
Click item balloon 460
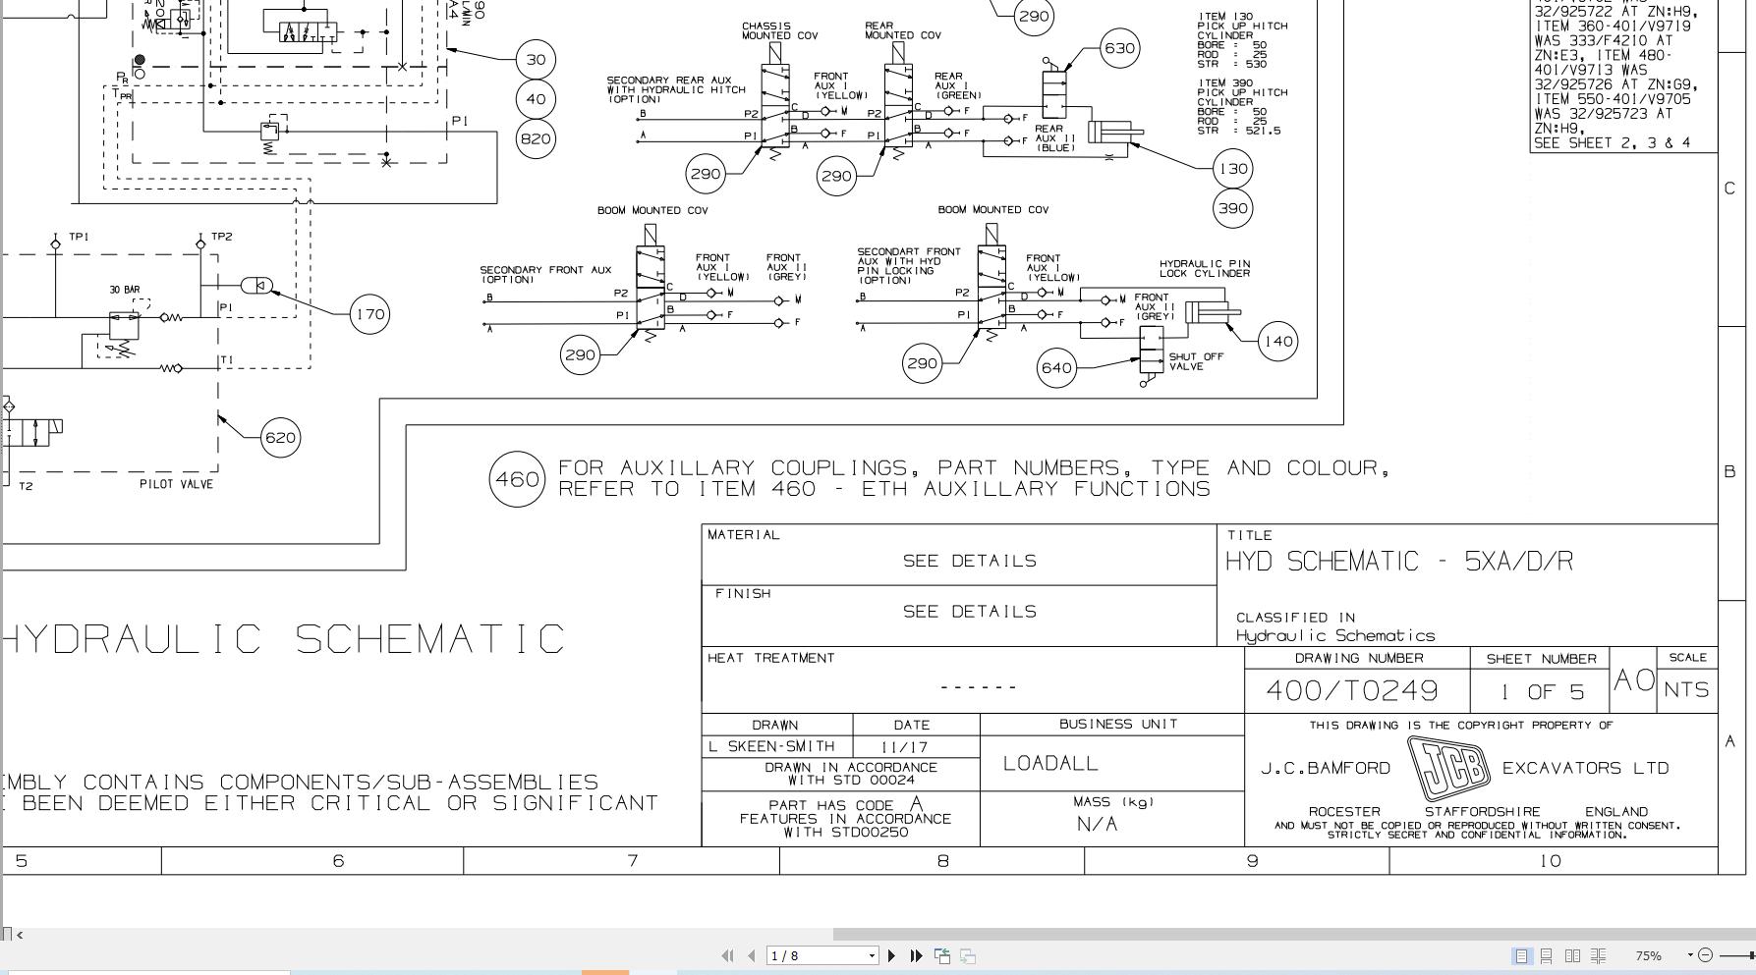pos(517,479)
